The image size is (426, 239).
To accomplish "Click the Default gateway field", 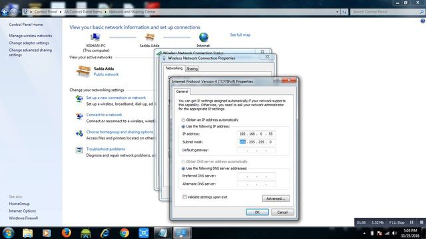I will (256, 150).
